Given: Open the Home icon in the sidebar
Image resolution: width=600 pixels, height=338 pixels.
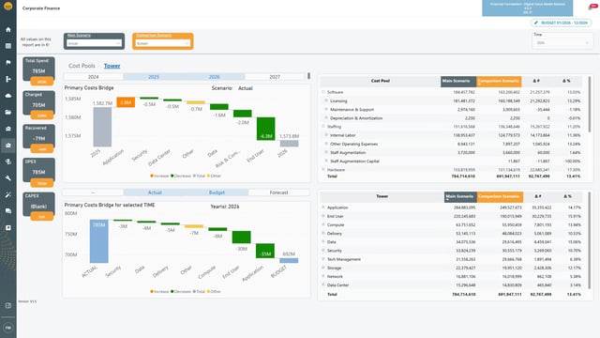Looking at the screenshot, I should coord(8,29).
